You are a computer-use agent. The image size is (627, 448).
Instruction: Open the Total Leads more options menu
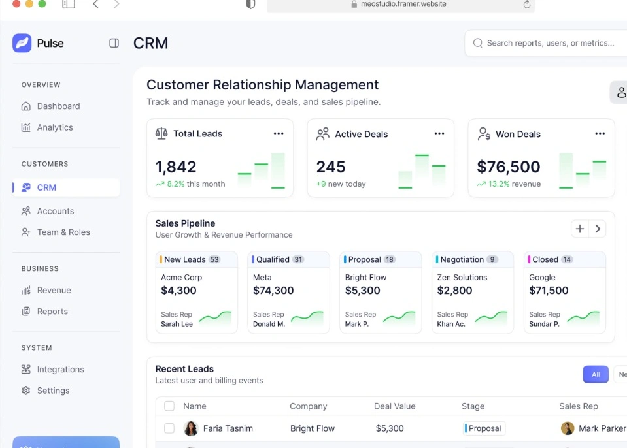pos(279,133)
